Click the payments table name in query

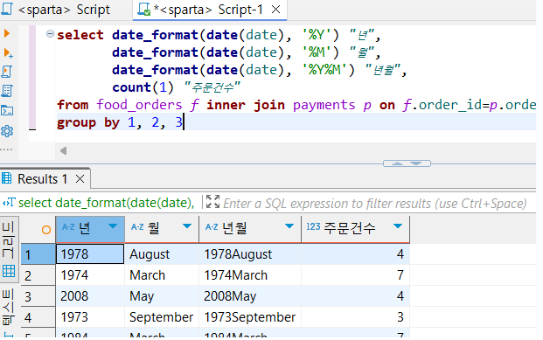pyautogui.click(x=324, y=105)
